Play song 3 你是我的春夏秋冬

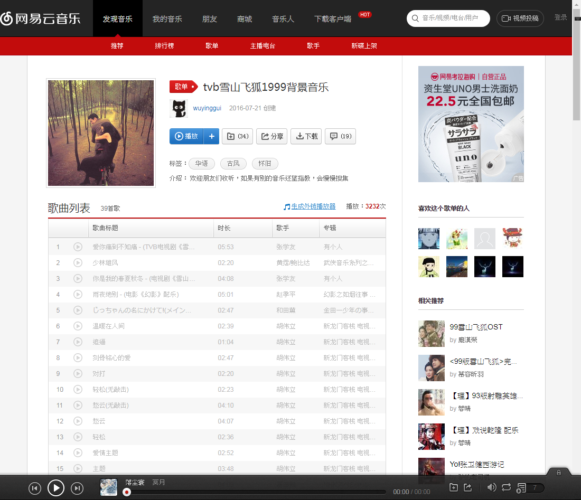[x=78, y=279]
